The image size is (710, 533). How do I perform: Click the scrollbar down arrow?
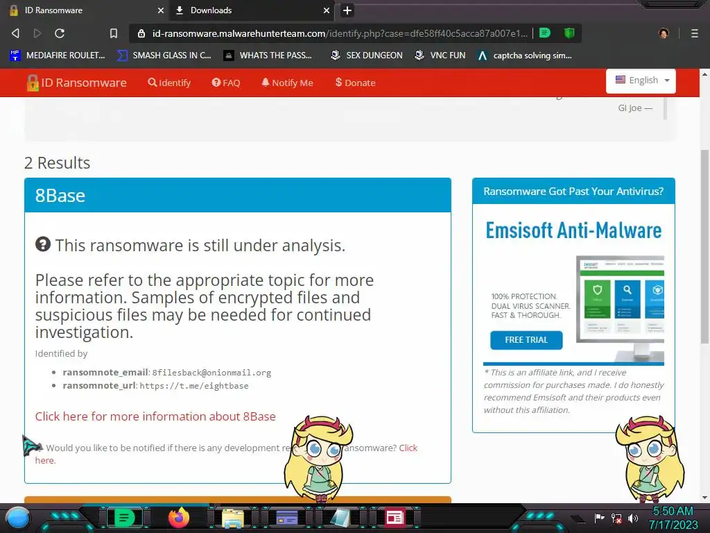tap(704, 498)
